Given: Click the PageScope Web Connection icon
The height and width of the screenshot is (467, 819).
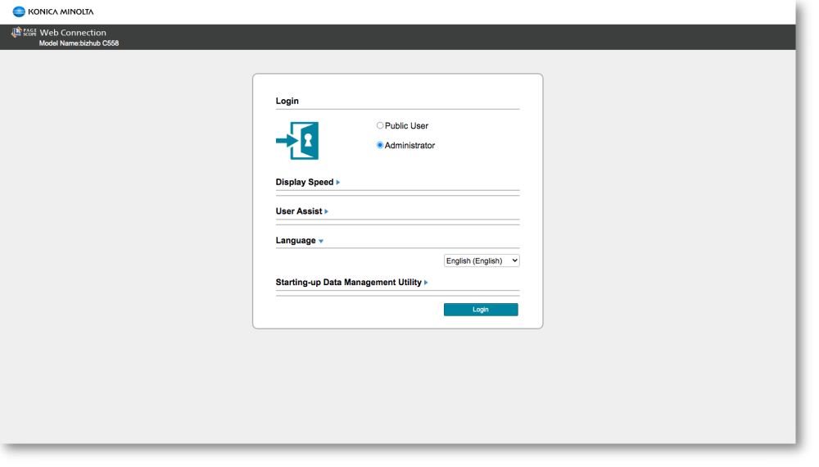Looking at the screenshot, I should pos(24,33).
